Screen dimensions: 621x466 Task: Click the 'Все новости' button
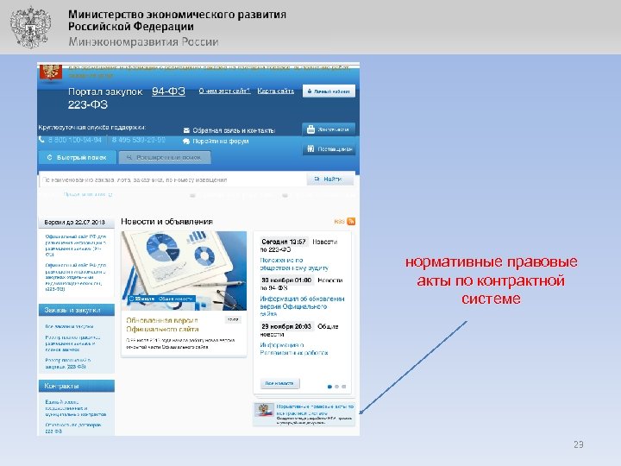click(279, 383)
